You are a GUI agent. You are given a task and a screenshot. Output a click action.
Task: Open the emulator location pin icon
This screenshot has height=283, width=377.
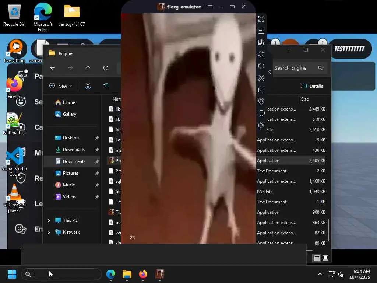click(261, 101)
